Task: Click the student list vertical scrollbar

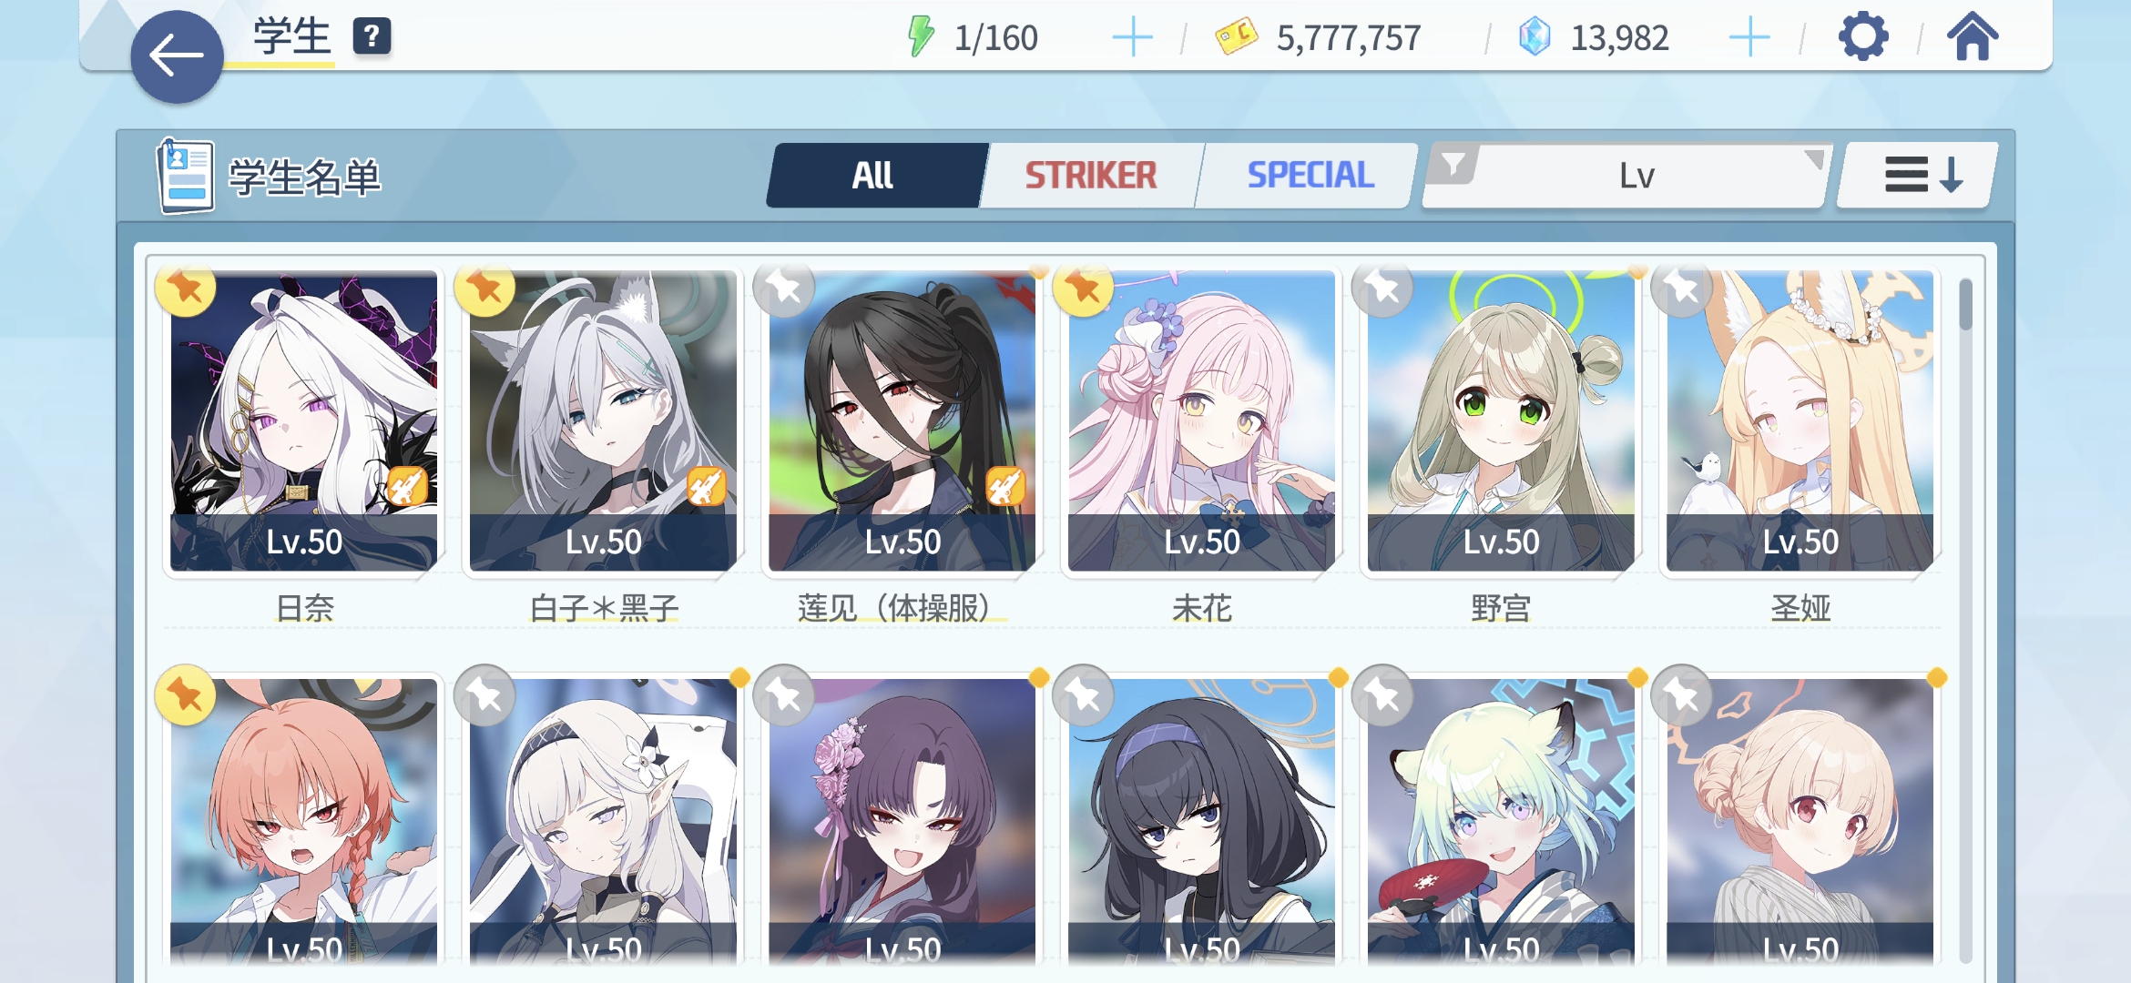Action: [x=1965, y=619]
